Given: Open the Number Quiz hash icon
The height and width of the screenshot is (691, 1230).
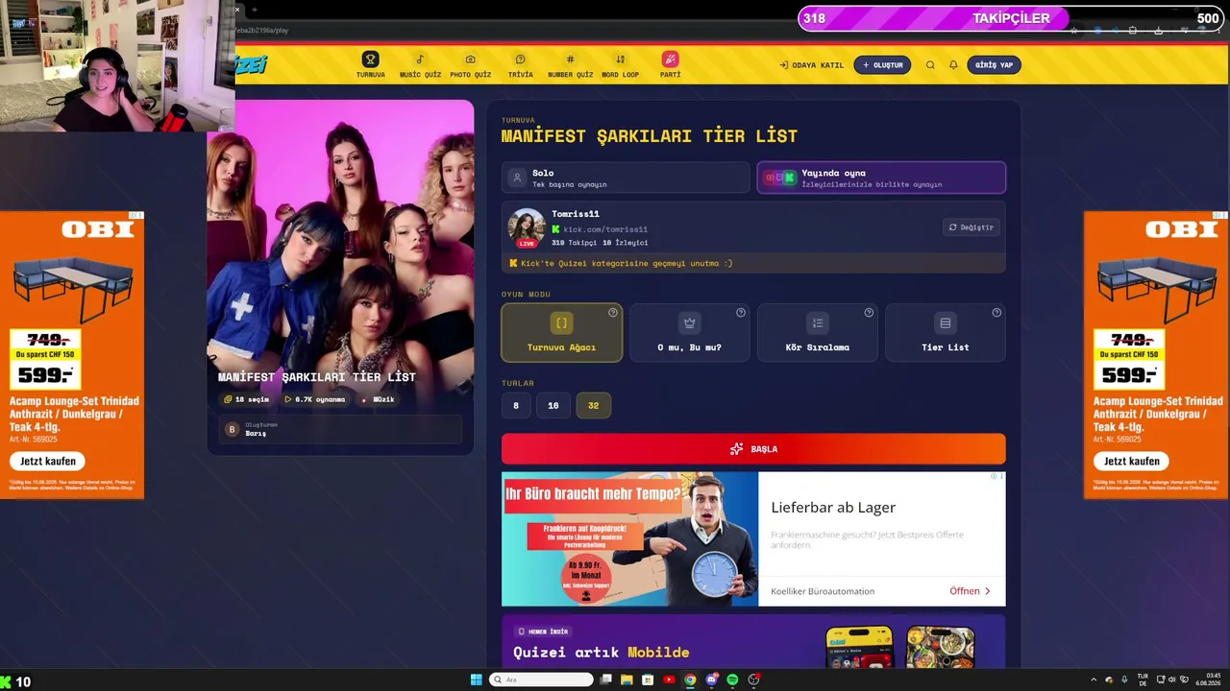Looking at the screenshot, I should click(x=570, y=60).
